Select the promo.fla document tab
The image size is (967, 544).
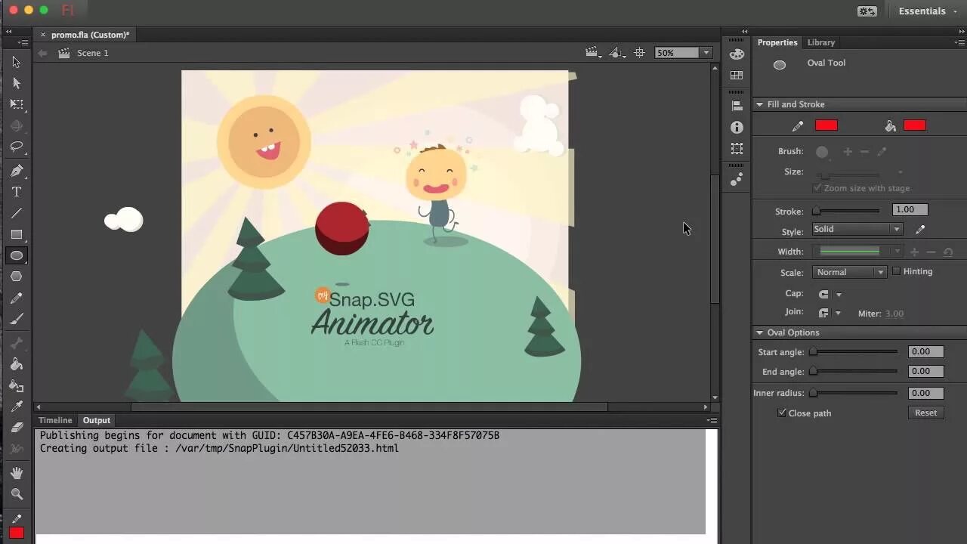pyautogui.click(x=91, y=35)
